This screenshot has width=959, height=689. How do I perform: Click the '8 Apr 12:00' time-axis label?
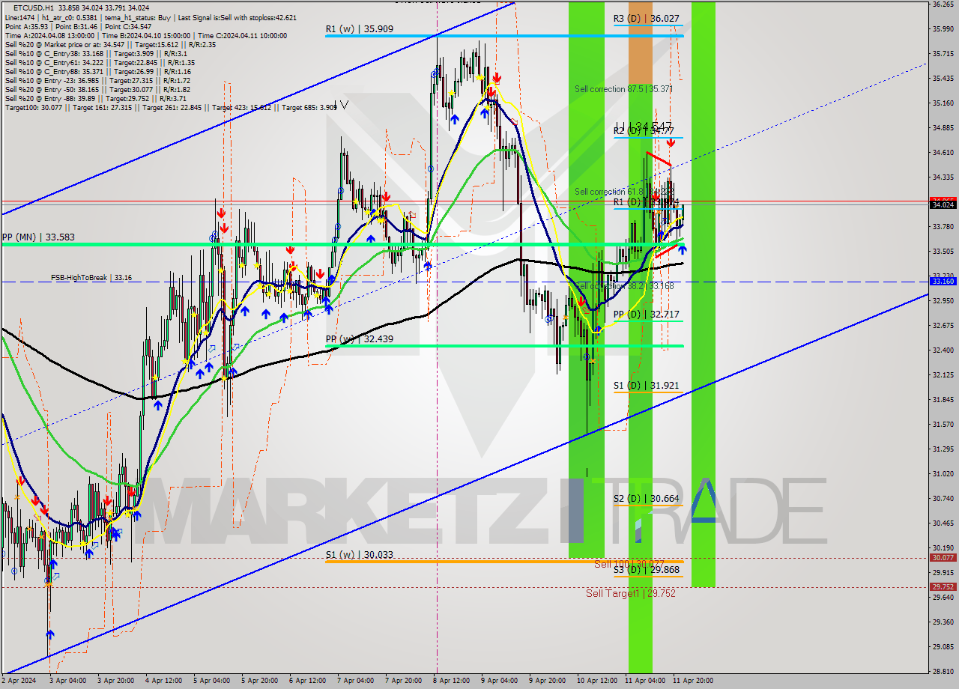(451, 681)
